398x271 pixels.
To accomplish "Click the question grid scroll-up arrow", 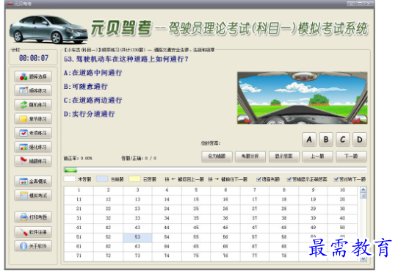I will (363, 189).
